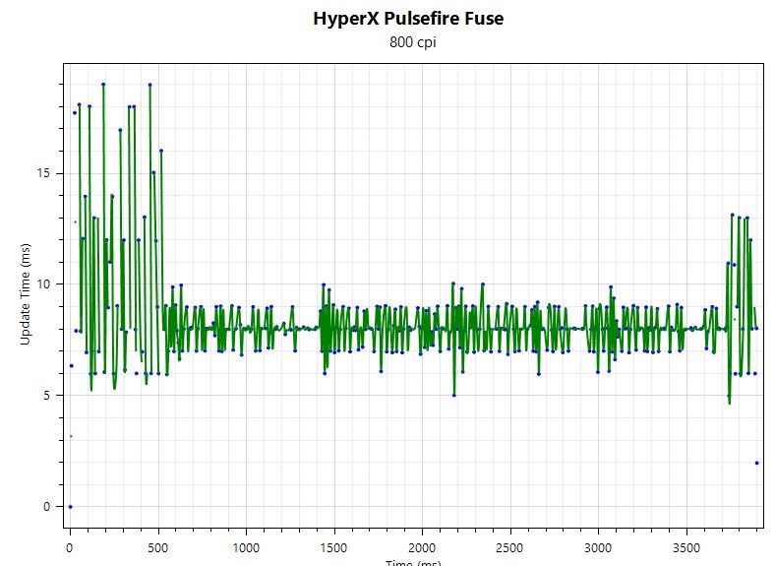Click the y-axis value '15'

[43, 173]
